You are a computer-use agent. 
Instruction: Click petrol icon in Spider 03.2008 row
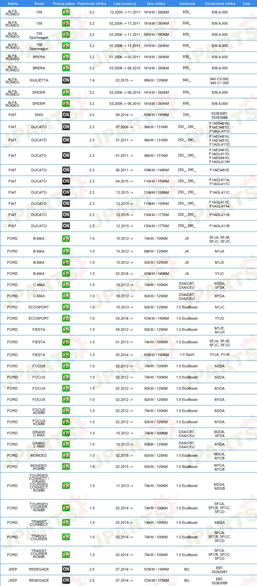66,104
